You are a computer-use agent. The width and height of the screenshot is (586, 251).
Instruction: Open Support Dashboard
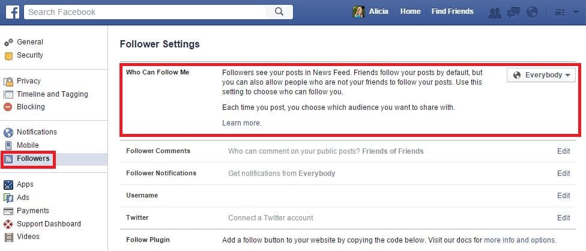(49, 224)
